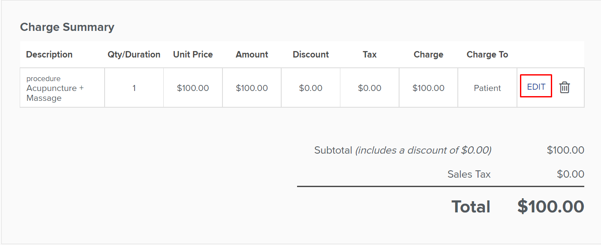The image size is (601, 245).
Task: Select the Description column header
Action: pyautogui.click(x=49, y=54)
